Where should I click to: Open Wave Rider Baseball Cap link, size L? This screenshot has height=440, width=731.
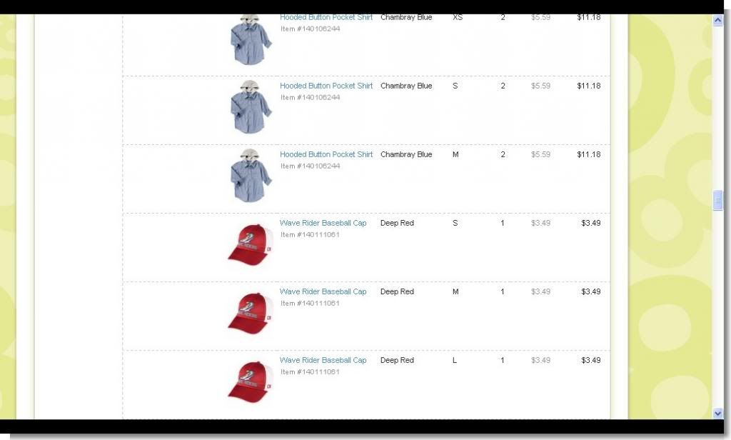tap(323, 360)
